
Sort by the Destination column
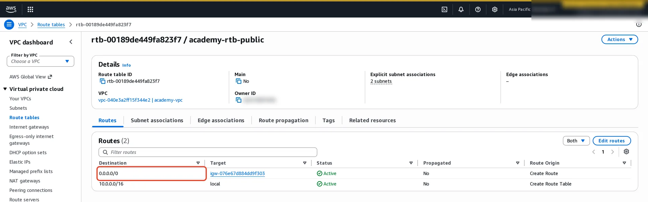pos(198,163)
